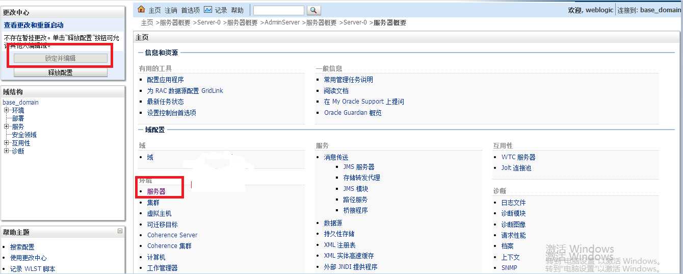Expand the 互用性 tree node
Screen dimensions: 683x274
(x=6, y=143)
